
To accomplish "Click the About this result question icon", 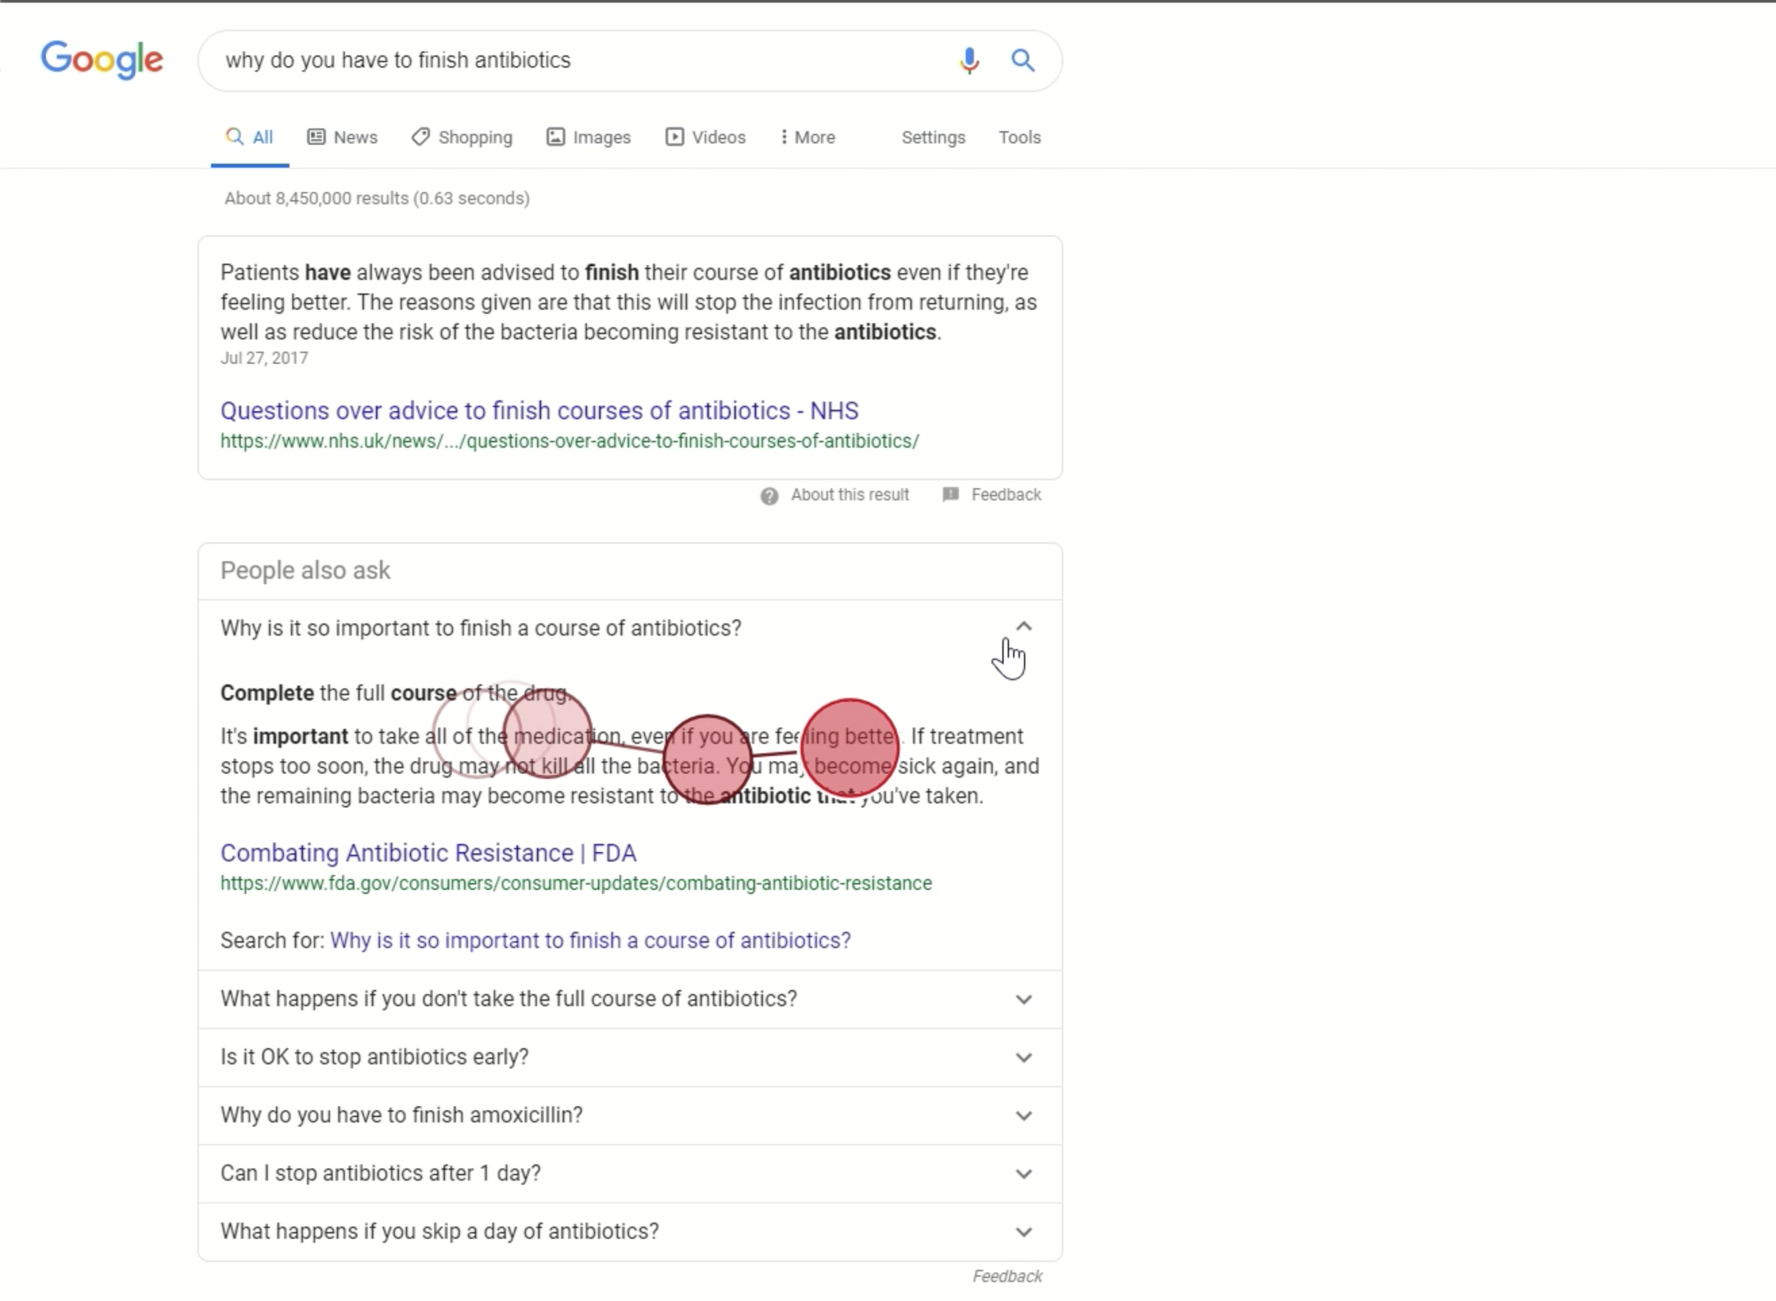I will tap(770, 496).
